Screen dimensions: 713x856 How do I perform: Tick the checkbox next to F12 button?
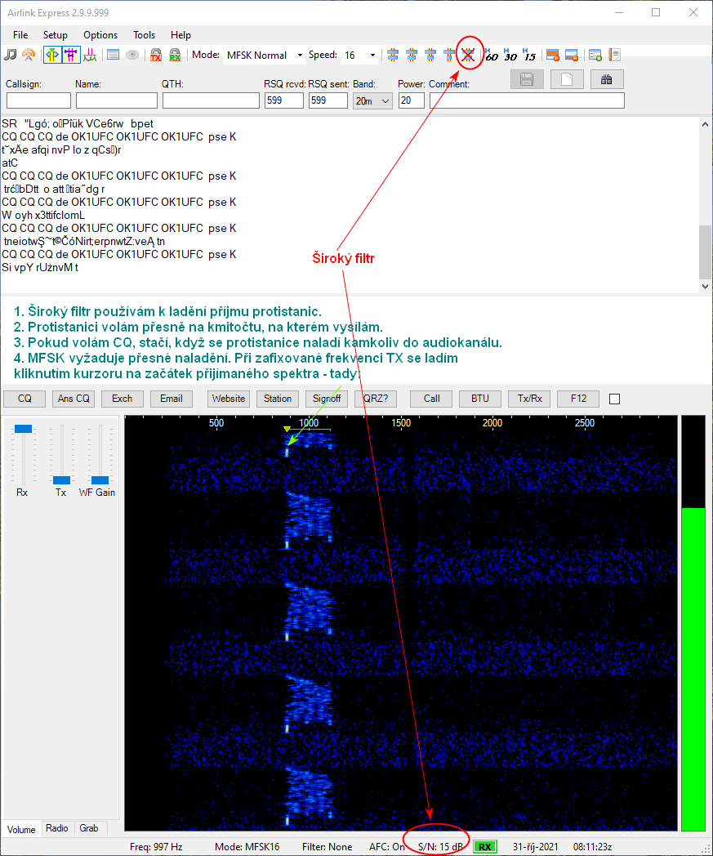coord(615,399)
